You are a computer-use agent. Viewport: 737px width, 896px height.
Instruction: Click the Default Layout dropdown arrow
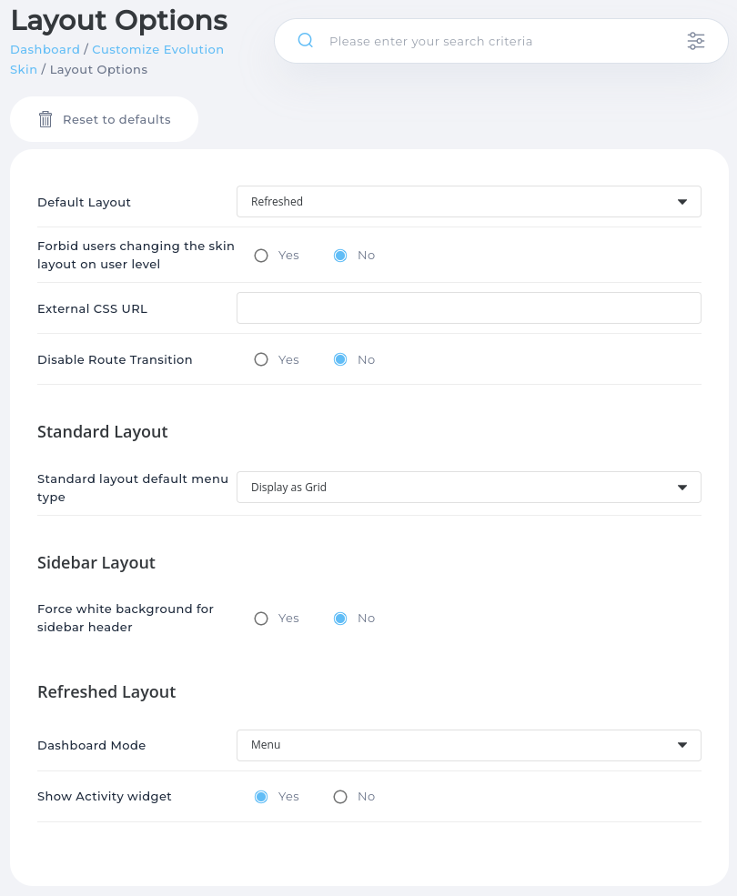pos(681,201)
